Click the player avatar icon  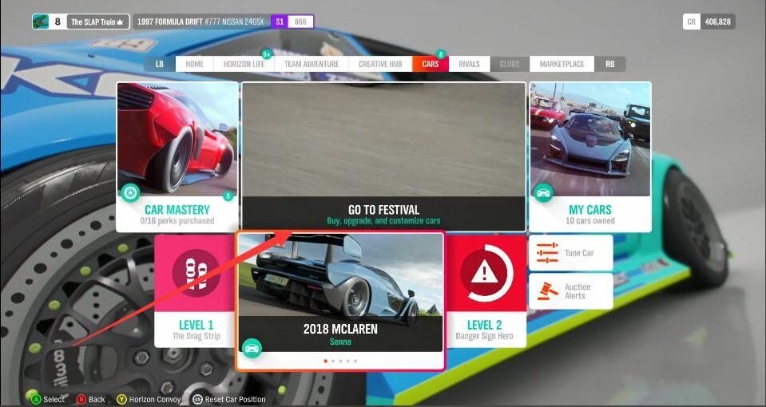pos(41,22)
